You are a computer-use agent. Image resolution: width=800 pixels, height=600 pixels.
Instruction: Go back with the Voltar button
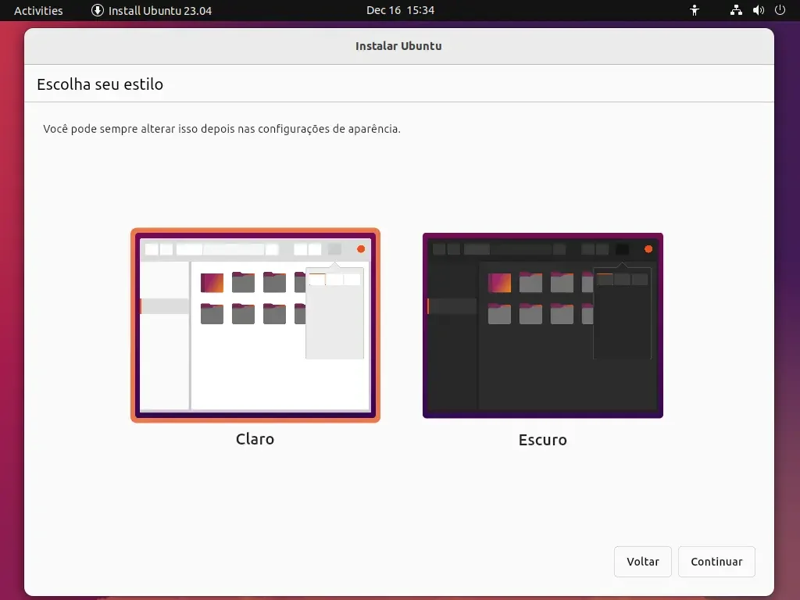pyautogui.click(x=643, y=561)
